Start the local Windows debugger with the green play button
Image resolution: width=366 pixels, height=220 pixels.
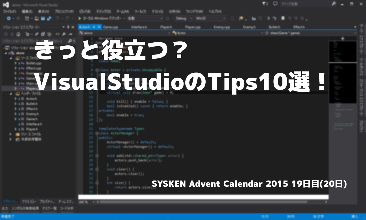(80, 18)
